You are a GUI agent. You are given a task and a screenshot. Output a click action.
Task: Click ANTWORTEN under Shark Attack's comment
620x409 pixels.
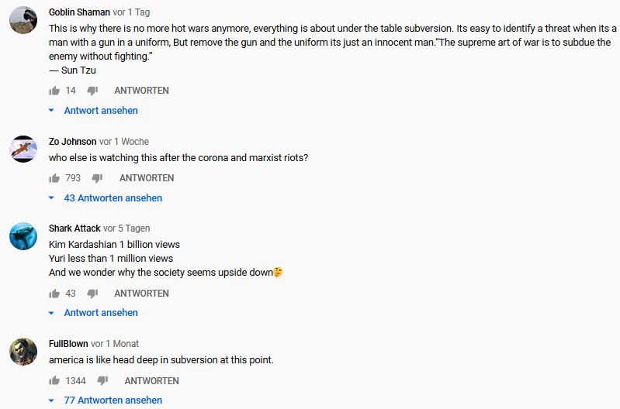tap(141, 294)
